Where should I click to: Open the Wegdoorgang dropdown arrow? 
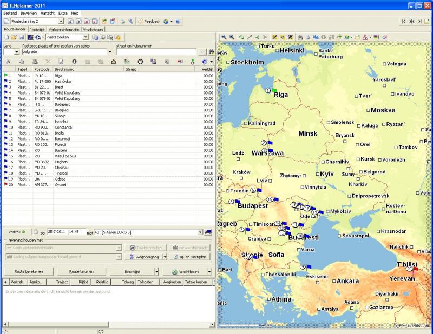165,257
